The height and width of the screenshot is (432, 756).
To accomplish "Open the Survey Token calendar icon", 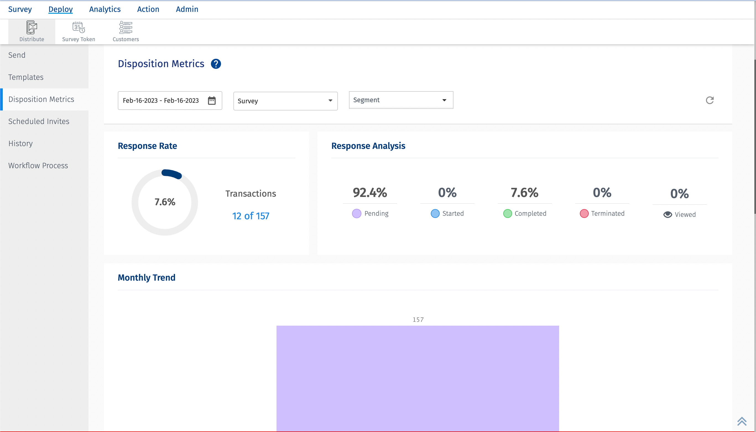I will [x=78, y=28].
